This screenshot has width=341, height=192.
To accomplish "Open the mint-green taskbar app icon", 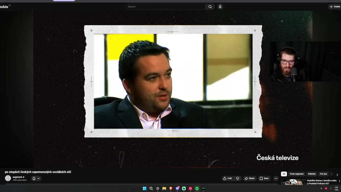I will pos(184,189).
